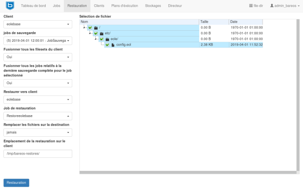Go to the Stockages tab
The height and width of the screenshot is (190, 303).
coord(153,6)
